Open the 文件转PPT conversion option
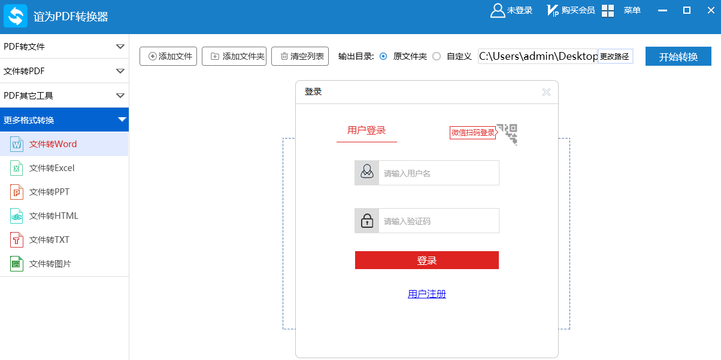Screen dimensions: 721x360 coord(49,192)
